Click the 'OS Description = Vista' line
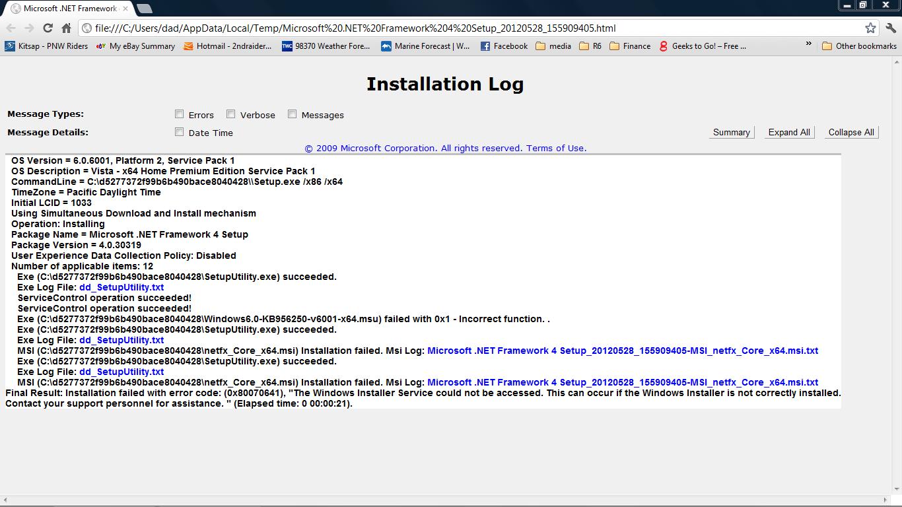This screenshot has width=902, height=507. [163, 171]
